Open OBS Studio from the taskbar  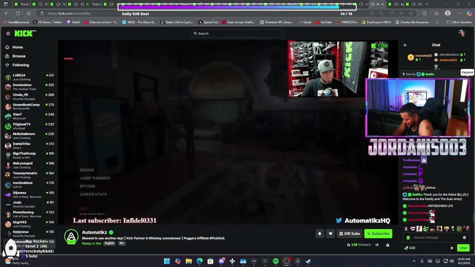[286, 261]
